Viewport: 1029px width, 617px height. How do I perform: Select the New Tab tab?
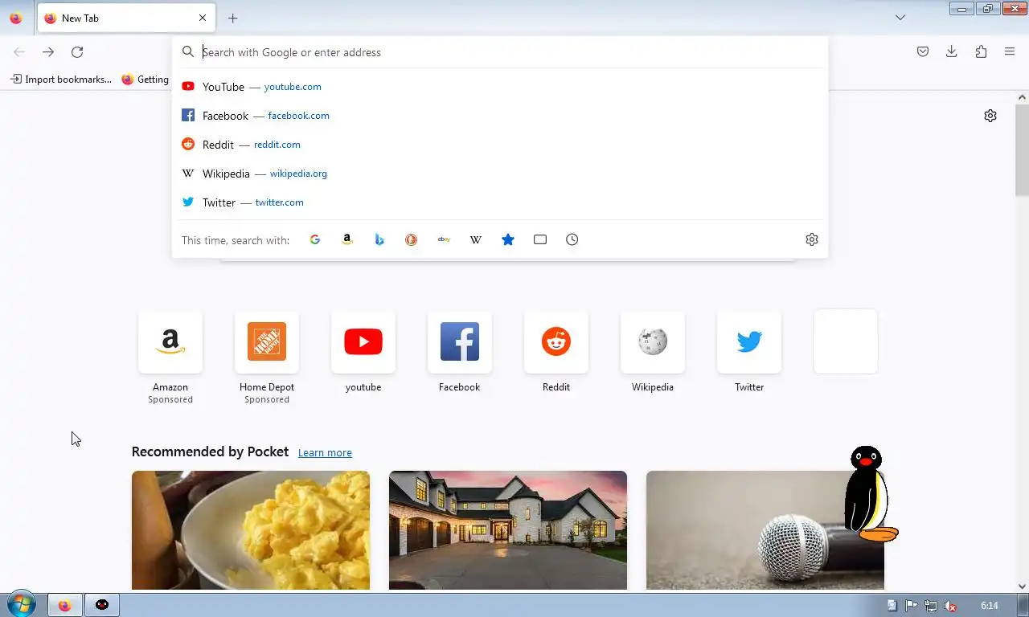(125, 18)
